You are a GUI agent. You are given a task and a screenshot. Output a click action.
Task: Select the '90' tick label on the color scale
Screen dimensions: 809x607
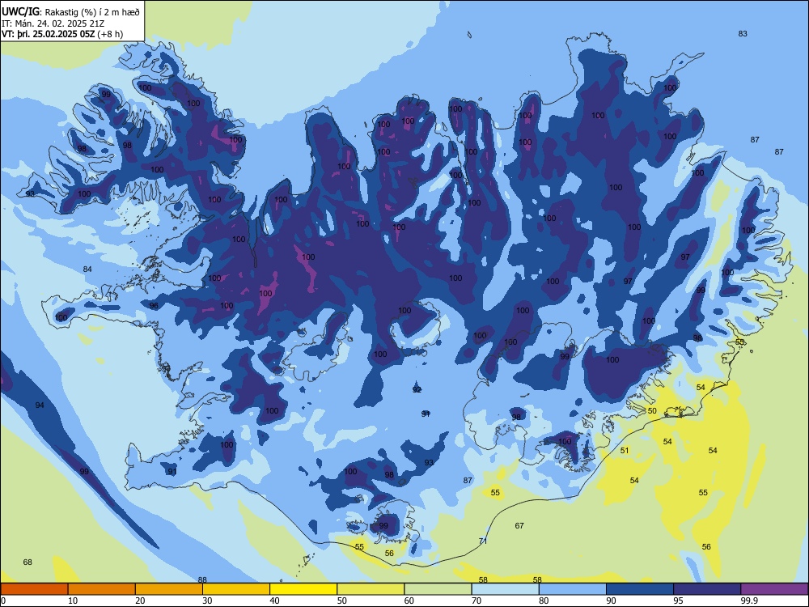(611, 601)
